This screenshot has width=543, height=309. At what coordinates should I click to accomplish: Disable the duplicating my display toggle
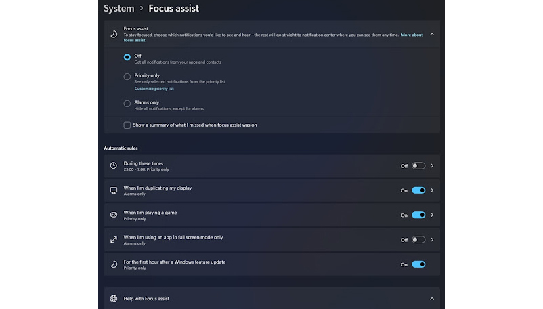pyautogui.click(x=418, y=190)
